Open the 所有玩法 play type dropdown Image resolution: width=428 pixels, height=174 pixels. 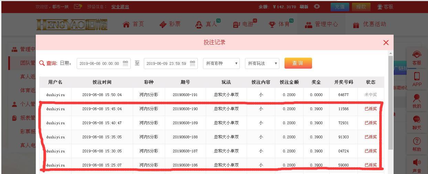pos(262,63)
